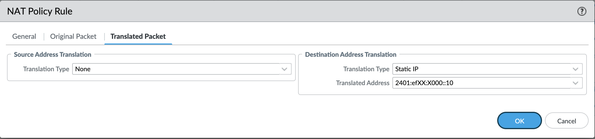The image size is (595, 139).
Task: Click the Static IP translation type field
Action: [x=480, y=69]
